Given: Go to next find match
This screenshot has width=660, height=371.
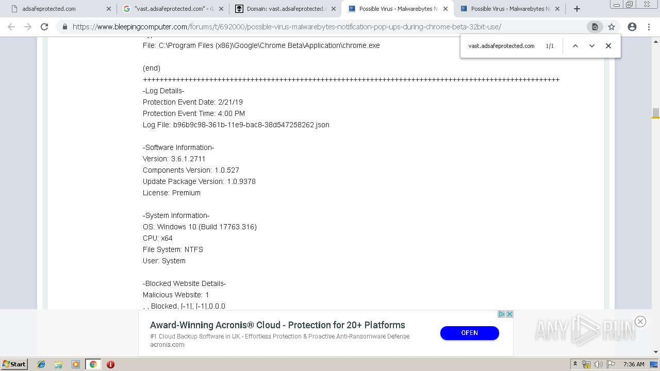Looking at the screenshot, I should click(592, 46).
